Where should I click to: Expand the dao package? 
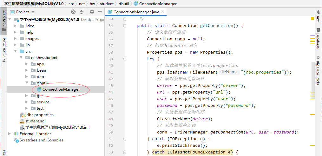coord(27,76)
